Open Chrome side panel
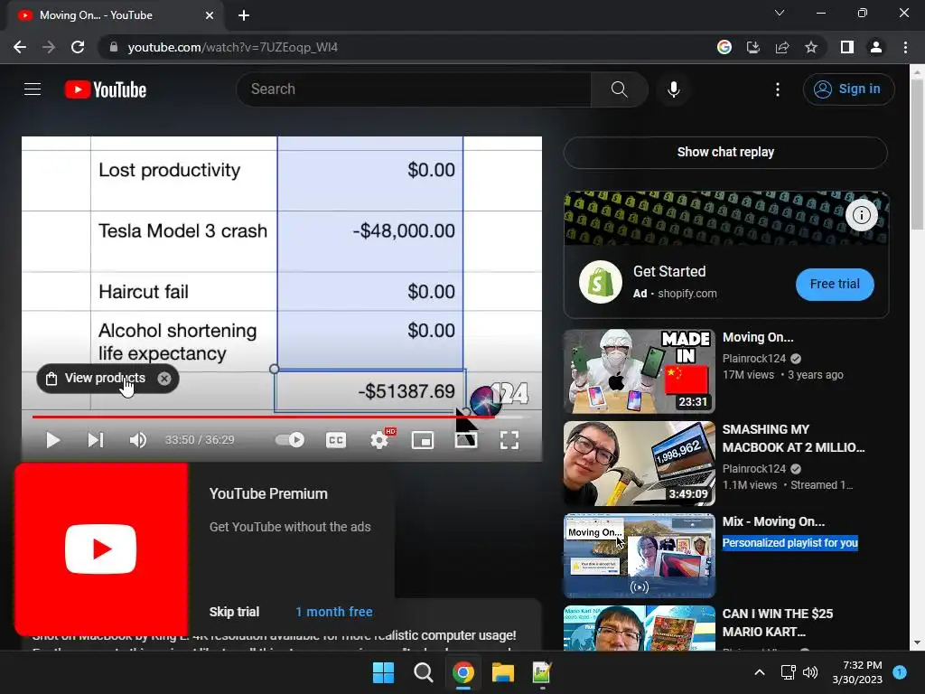Viewport: 925px width, 694px height. [x=847, y=47]
